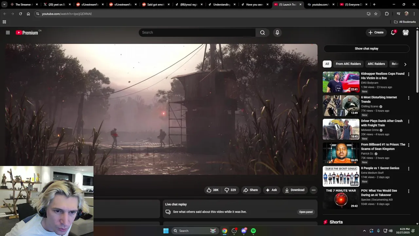This screenshot has width=419, height=236.
Task: Open the apps grid in bookmarks bar
Action: click(4, 22)
